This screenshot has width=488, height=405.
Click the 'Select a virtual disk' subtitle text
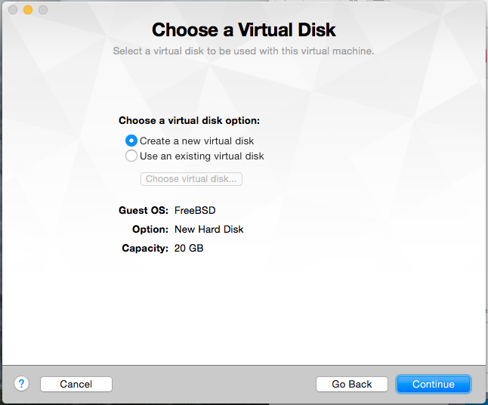coord(243,51)
